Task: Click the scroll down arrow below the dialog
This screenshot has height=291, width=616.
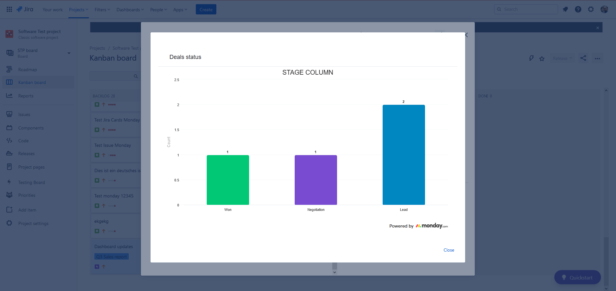Action: click(334, 272)
